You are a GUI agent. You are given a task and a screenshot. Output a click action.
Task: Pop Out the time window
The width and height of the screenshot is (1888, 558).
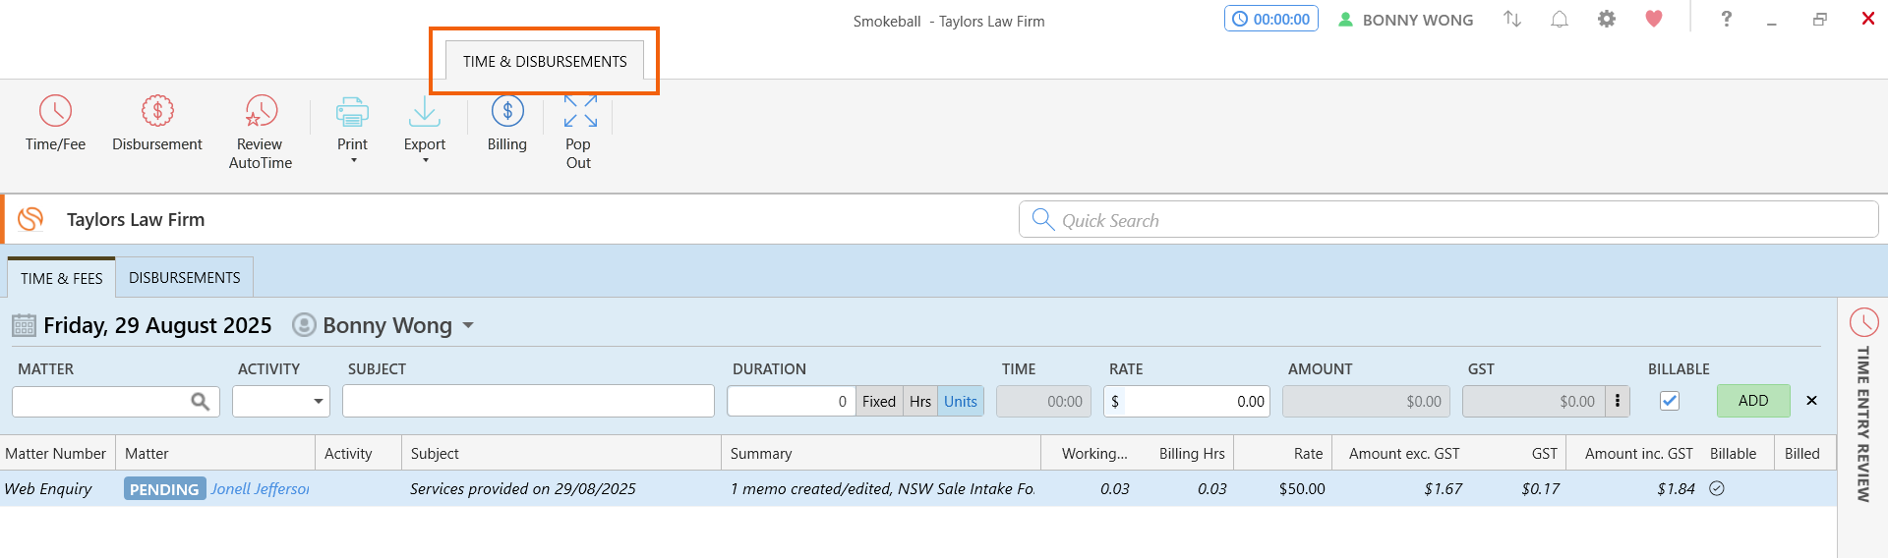pos(579,133)
